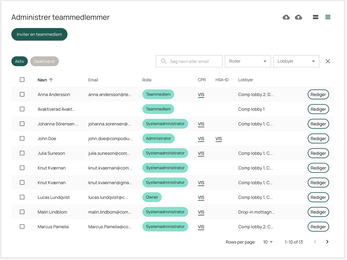Click Rediger for Malin Lindblom
The height and width of the screenshot is (260, 347).
(x=318, y=212)
